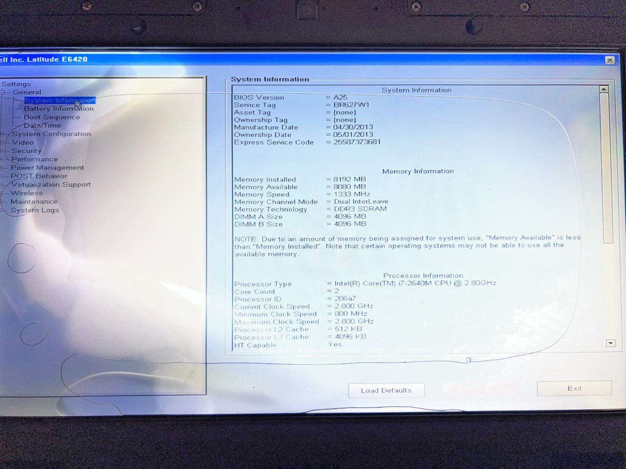The image size is (626, 469).
Task: Select the General category label
Action: (27, 92)
